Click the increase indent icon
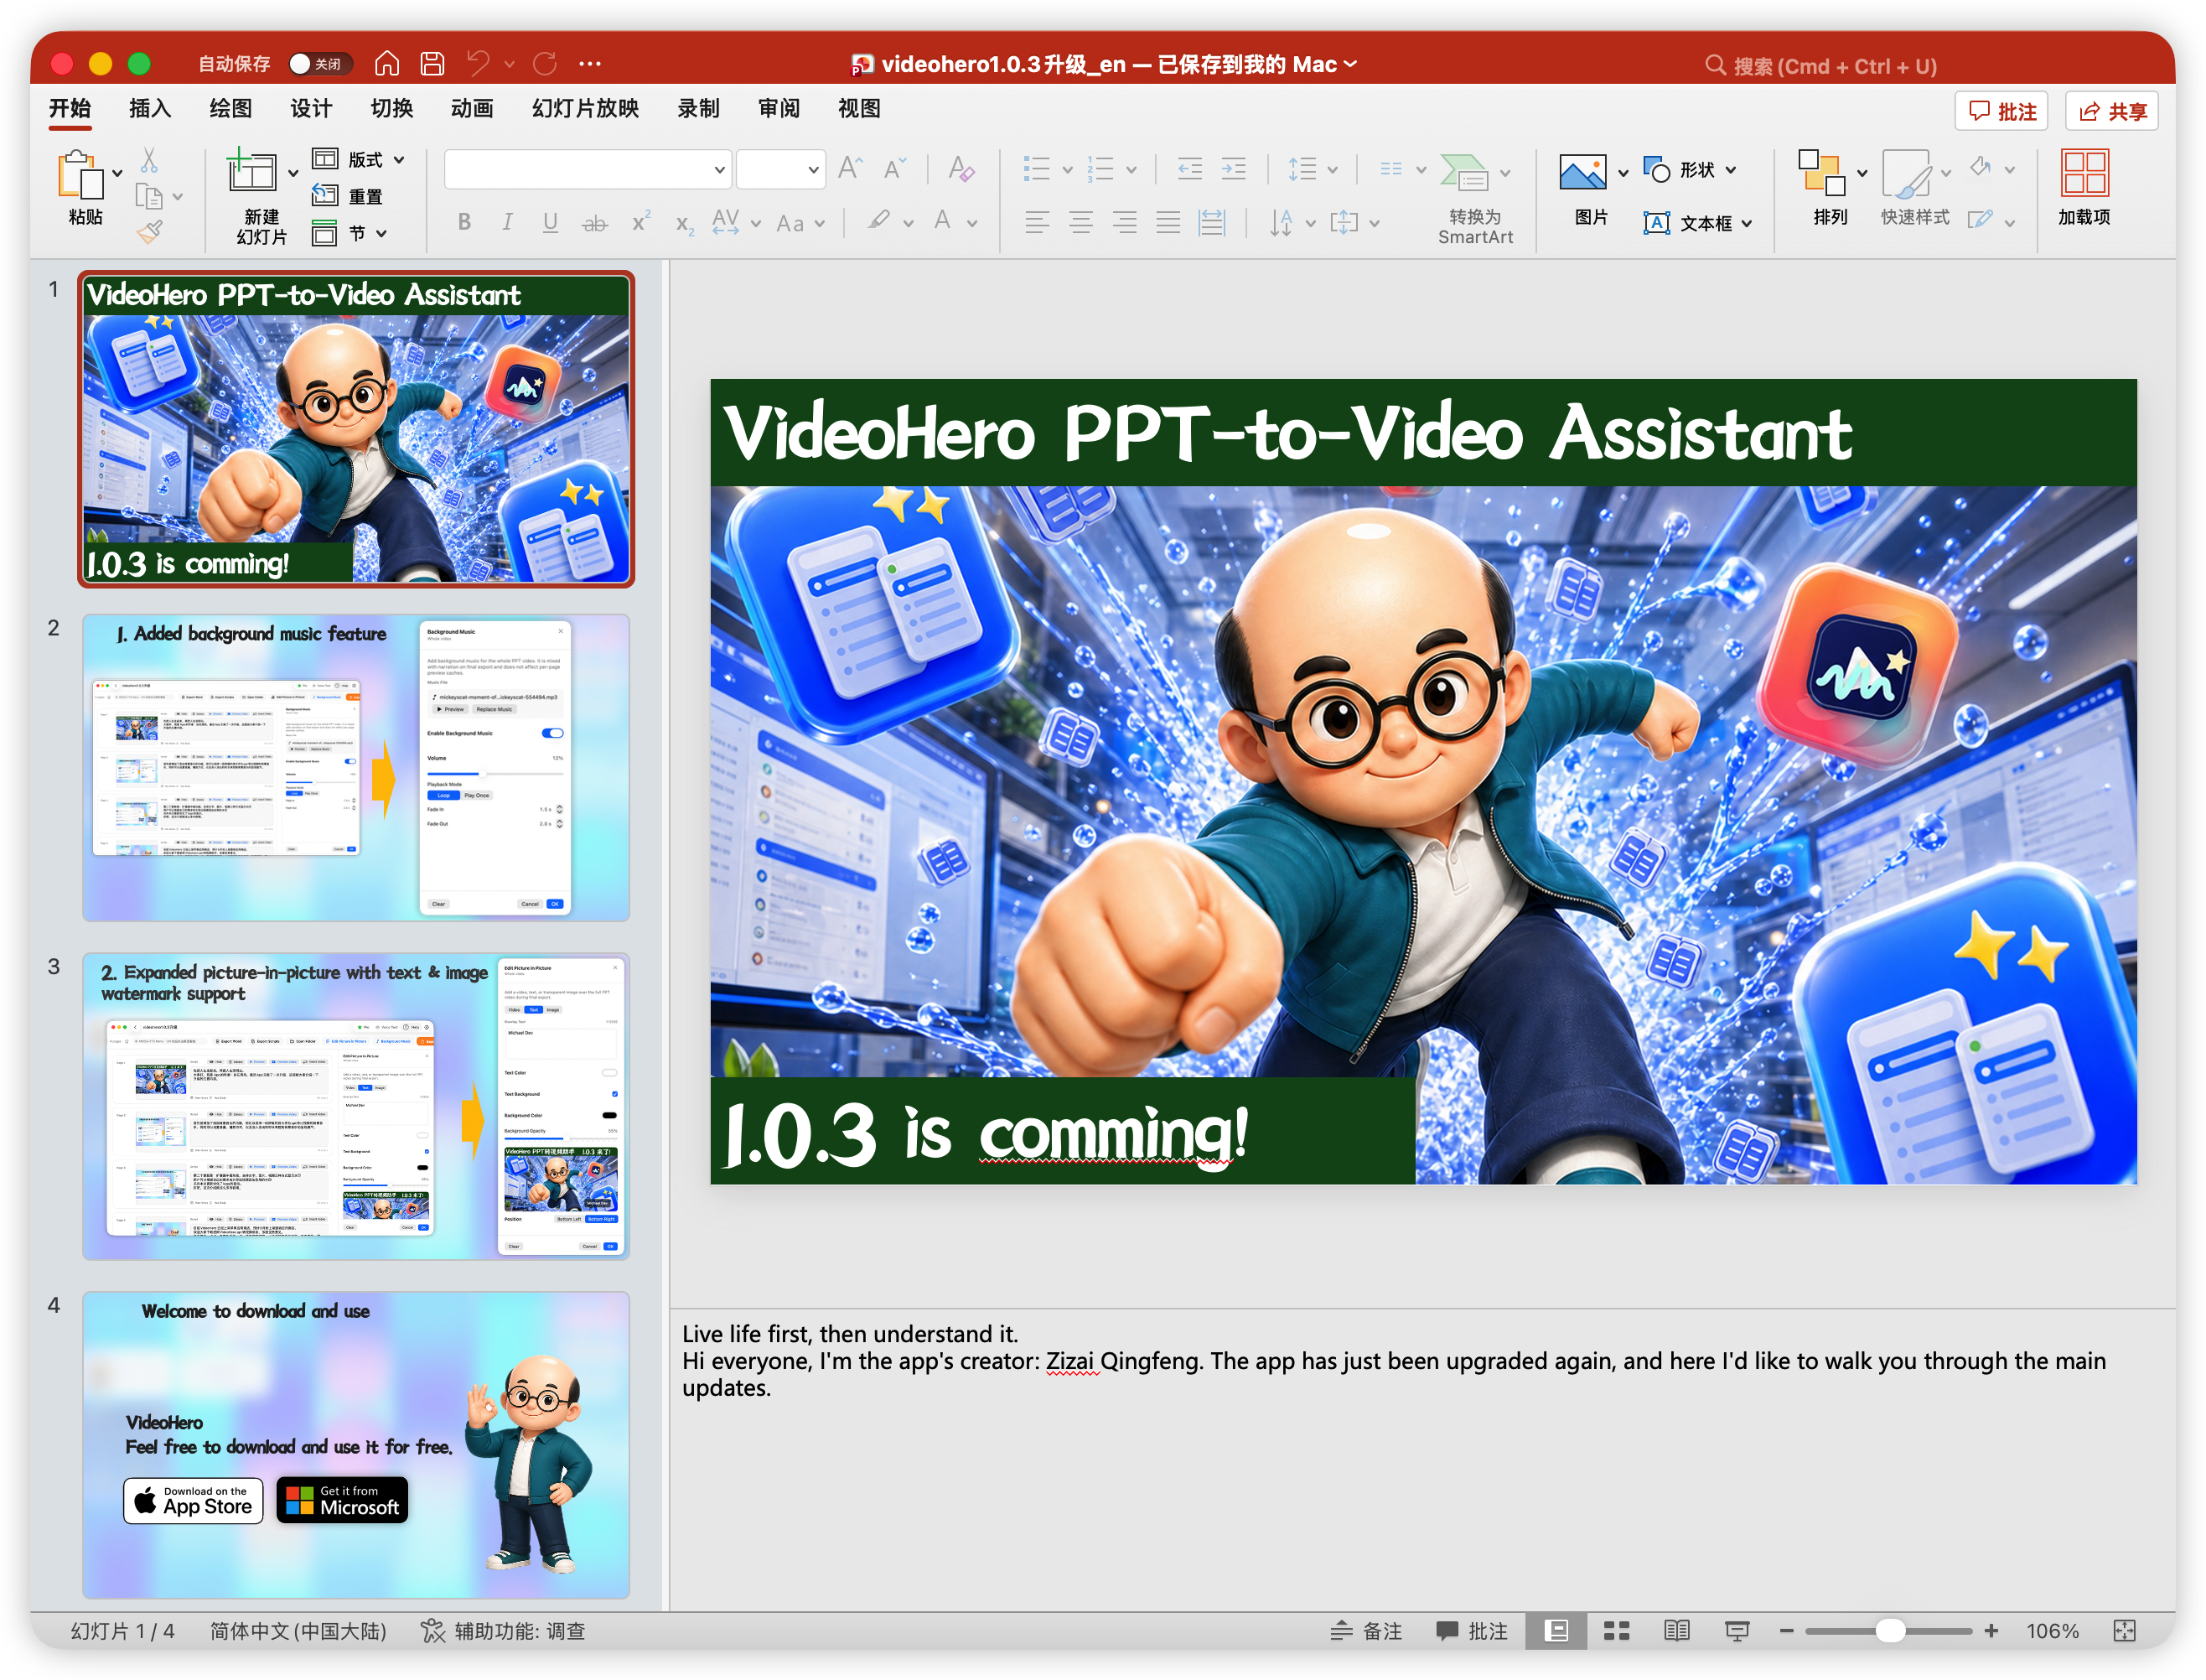Screen dimensions: 2206x1680 1234,169
